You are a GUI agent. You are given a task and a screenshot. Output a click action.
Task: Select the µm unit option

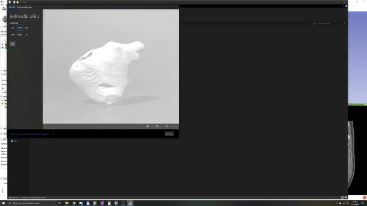(x=13, y=28)
